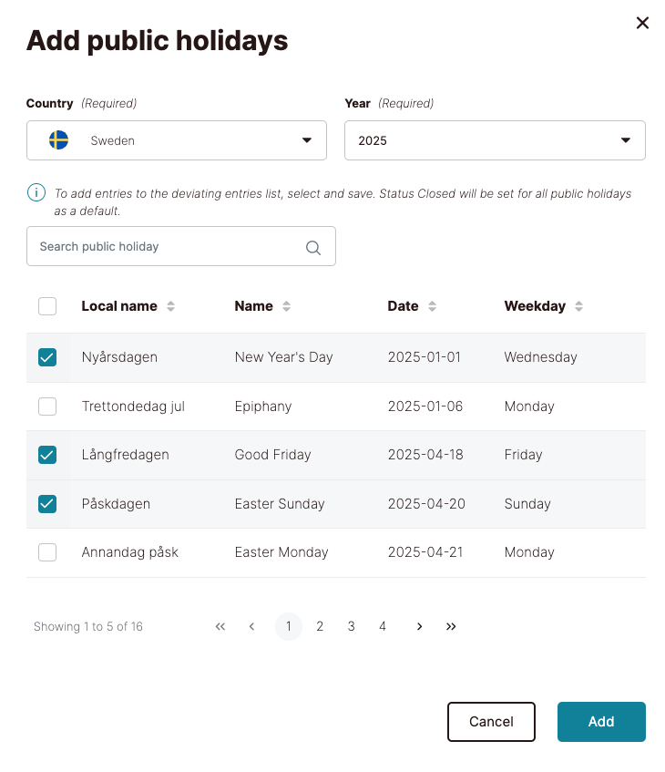Image resolution: width=665 pixels, height=772 pixels.
Task: Expand the Year dropdown showing 2025
Action: point(495,140)
